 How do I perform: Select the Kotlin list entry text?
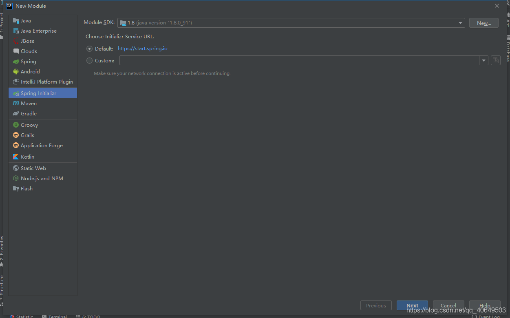[x=28, y=157]
